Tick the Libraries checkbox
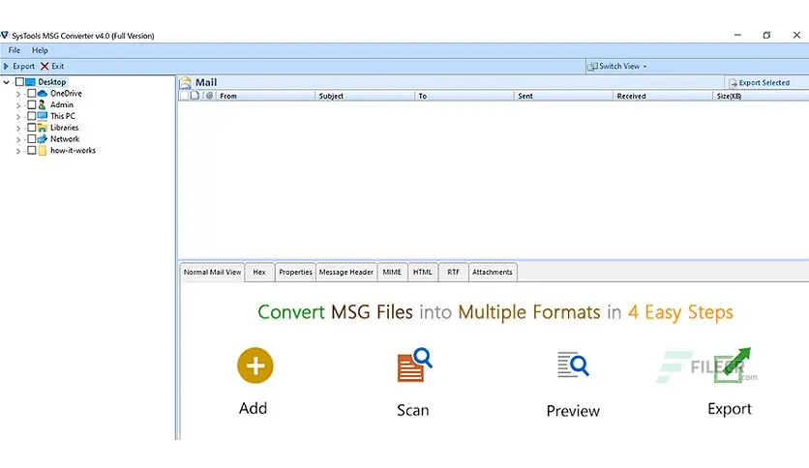Screen dimensions: 809x468 (32, 128)
